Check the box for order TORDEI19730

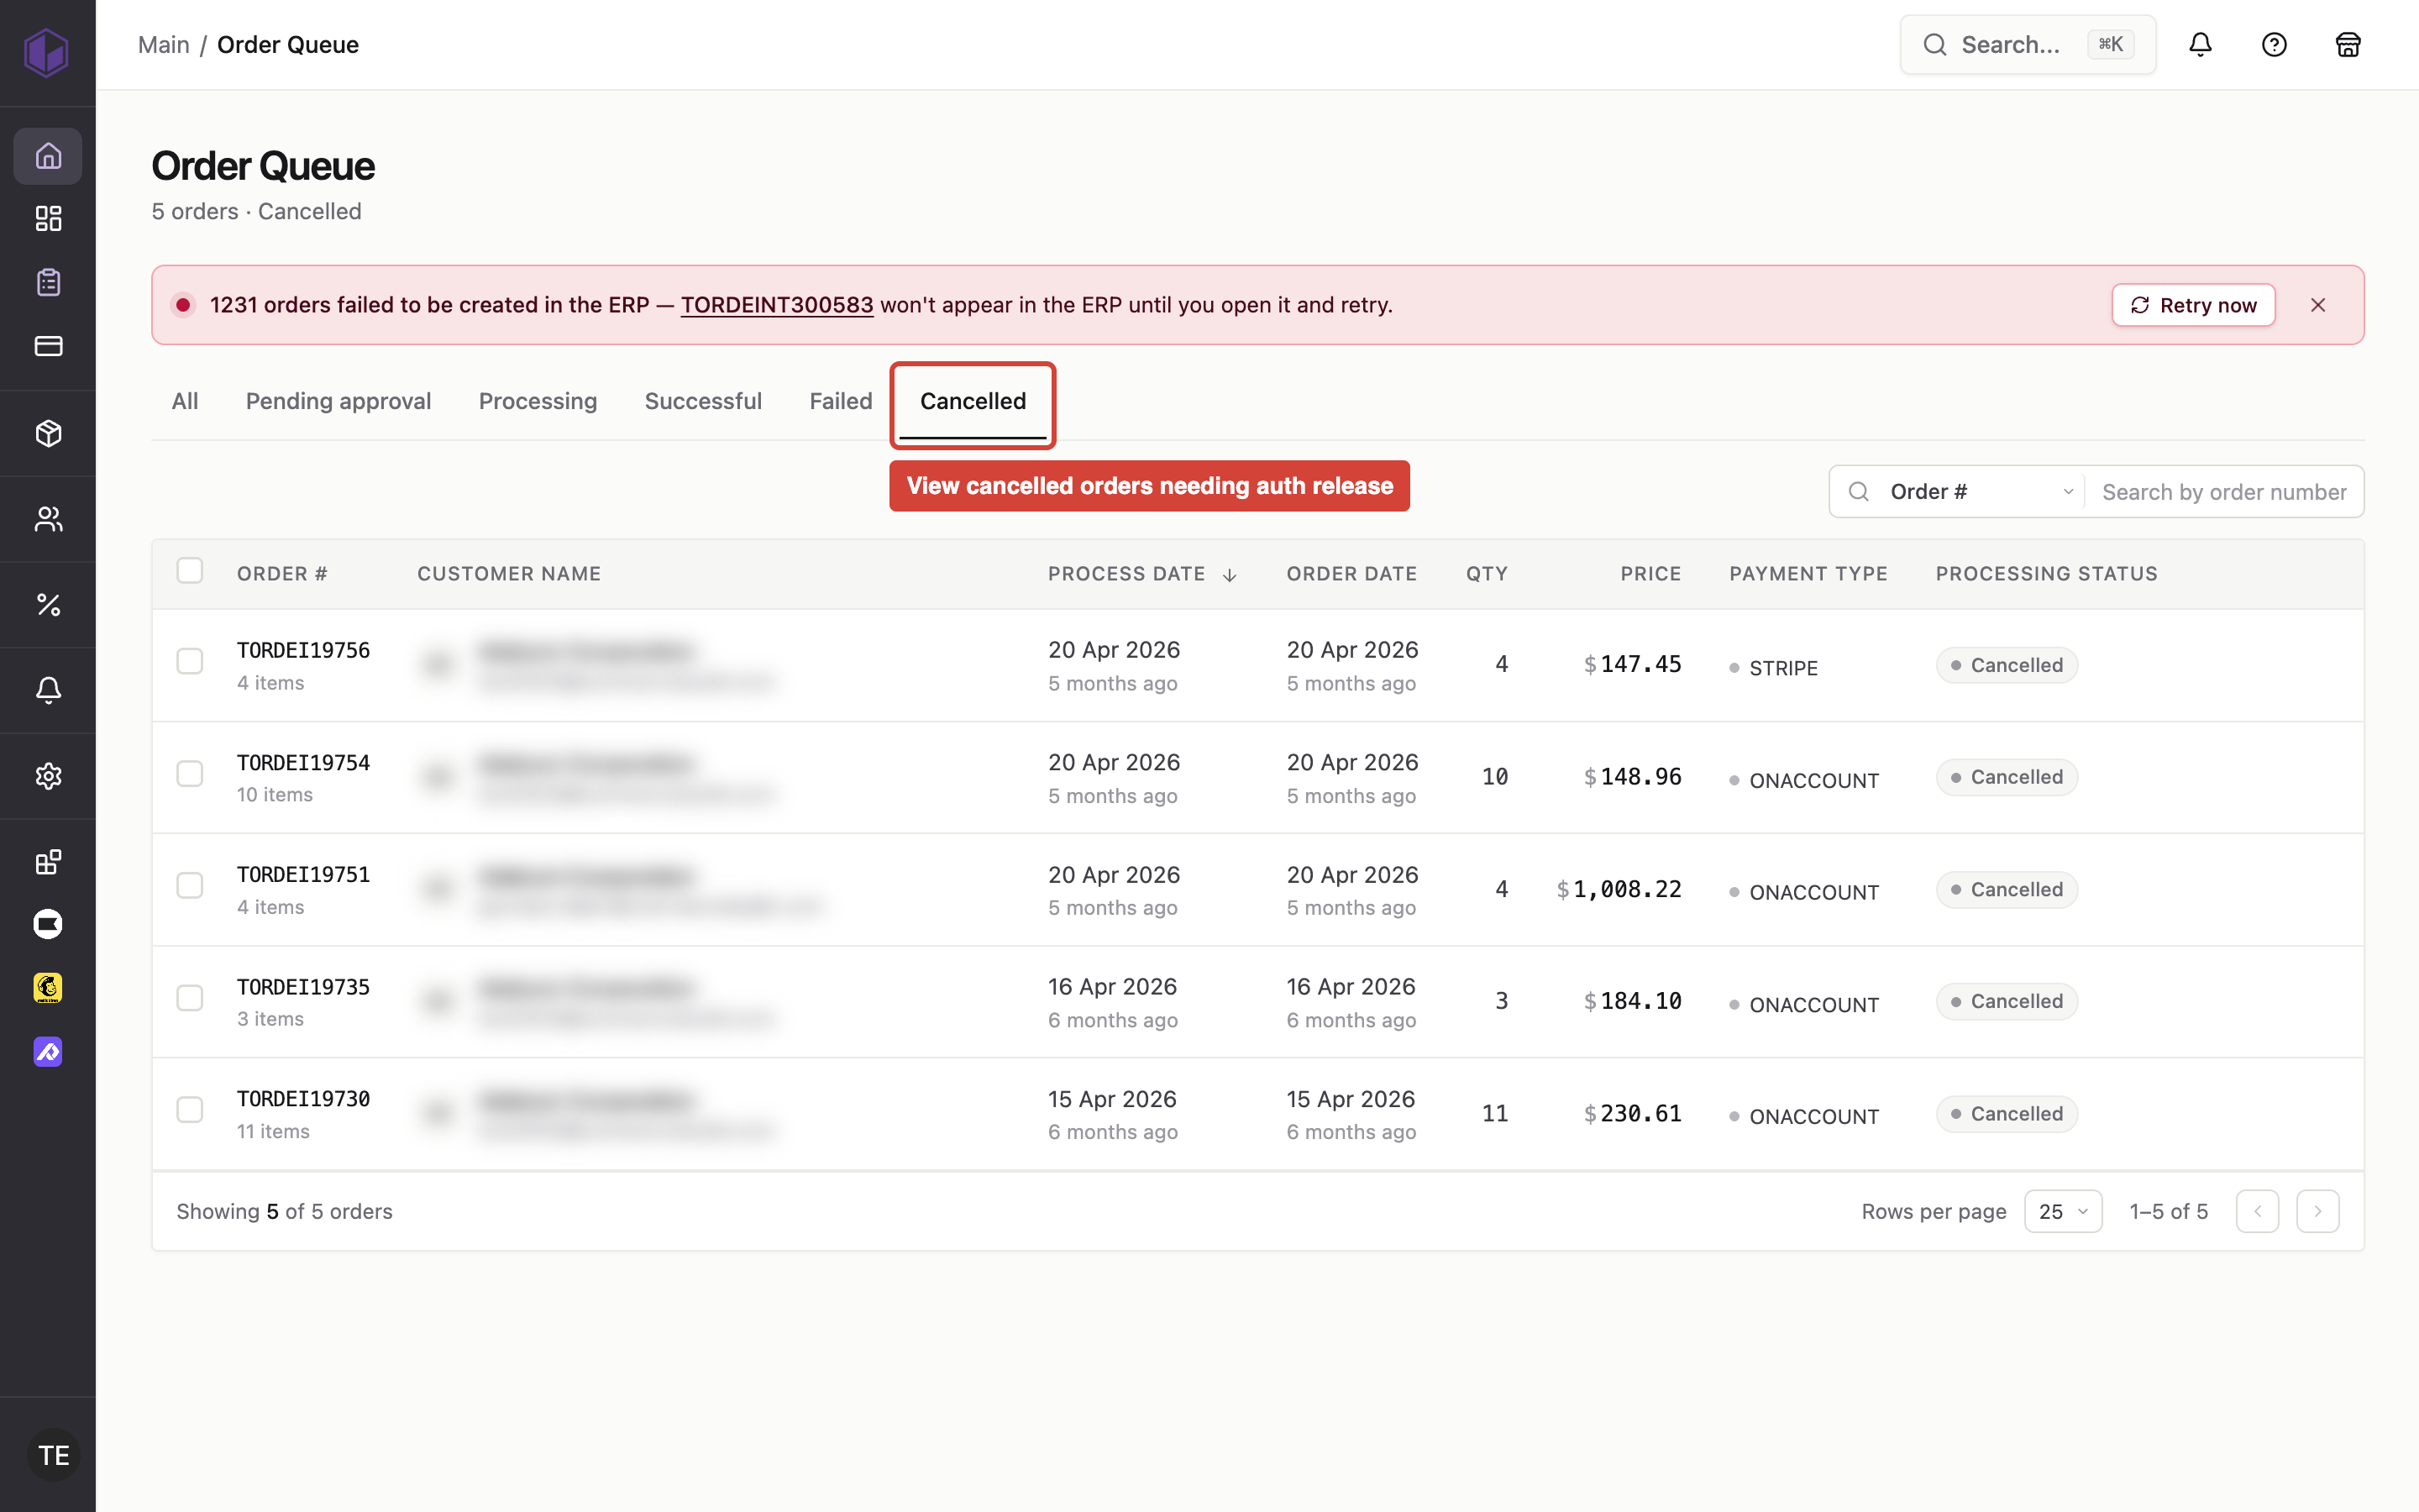(190, 1110)
